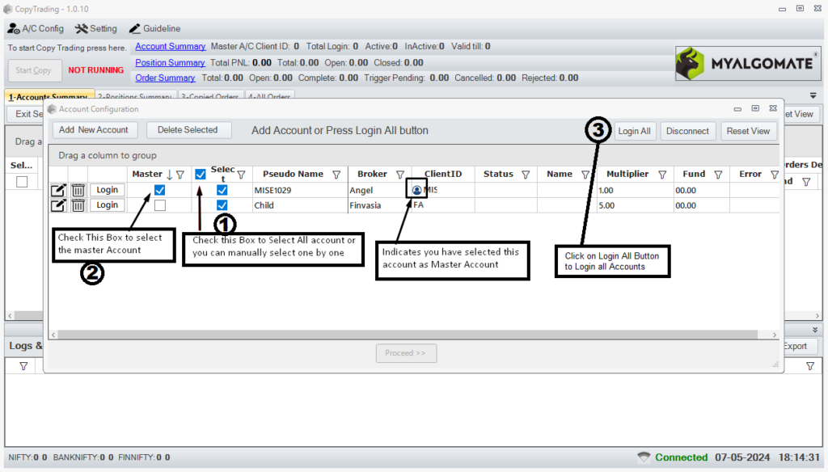Click the edit icon for MISE1029 row
828x472 pixels.
pyautogui.click(x=58, y=190)
